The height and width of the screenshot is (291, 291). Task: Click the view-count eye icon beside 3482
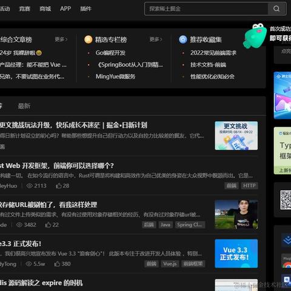(x=19, y=225)
